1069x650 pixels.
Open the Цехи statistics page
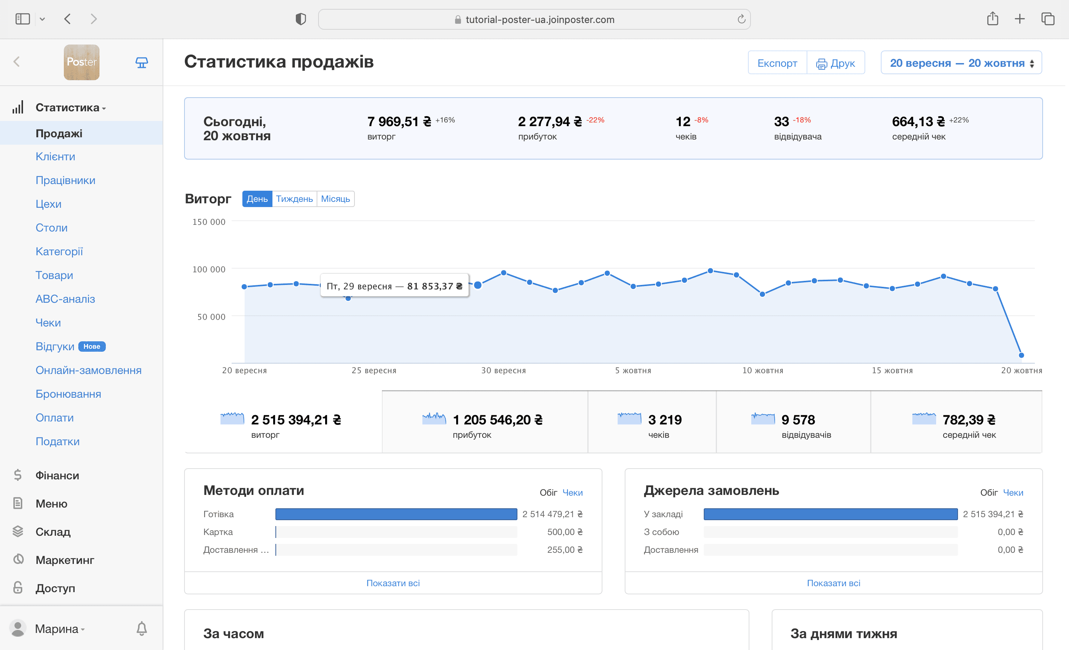point(49,204)
